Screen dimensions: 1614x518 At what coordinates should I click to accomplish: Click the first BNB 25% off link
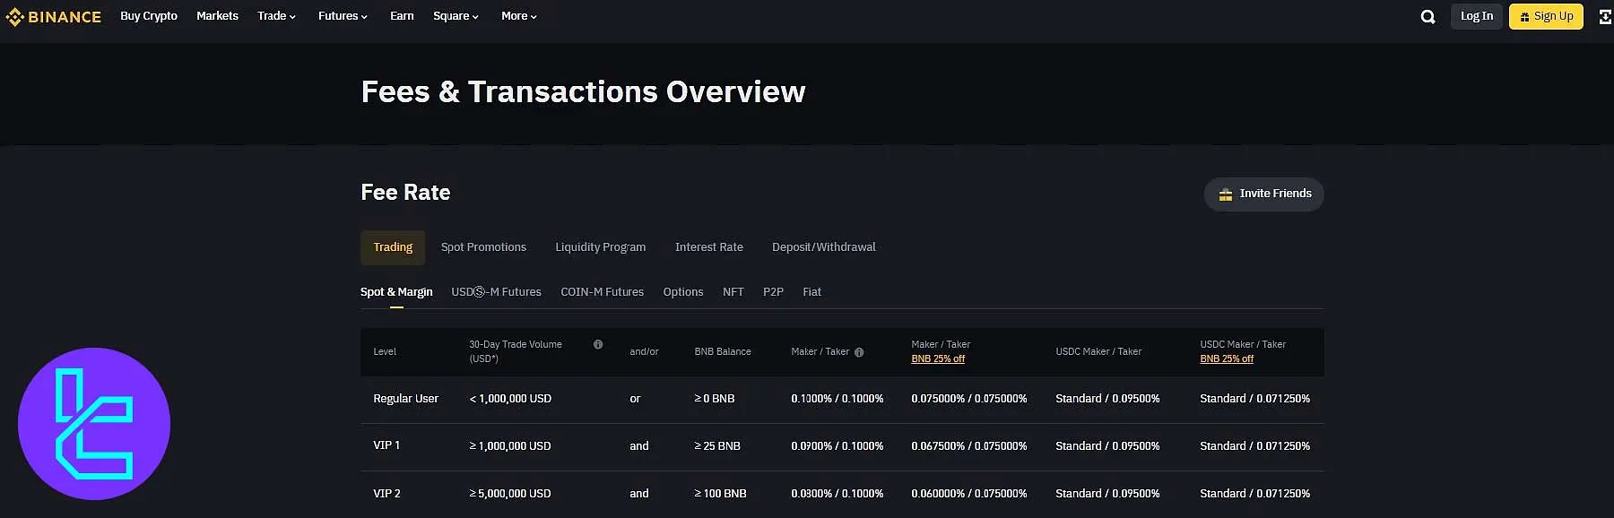point(938,358)
